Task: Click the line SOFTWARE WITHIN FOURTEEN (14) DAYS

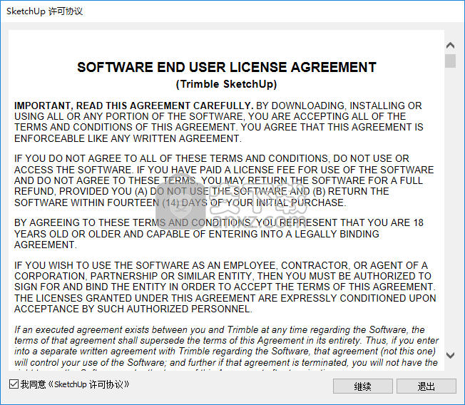Action: [180, 202]
